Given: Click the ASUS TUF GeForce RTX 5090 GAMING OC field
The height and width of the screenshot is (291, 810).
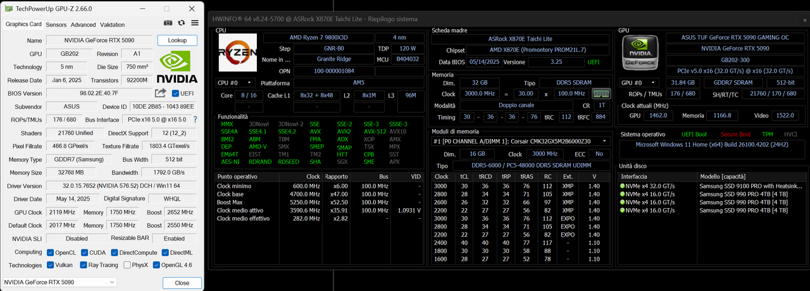Looking at the screenshot, I should tap(736, 37).
